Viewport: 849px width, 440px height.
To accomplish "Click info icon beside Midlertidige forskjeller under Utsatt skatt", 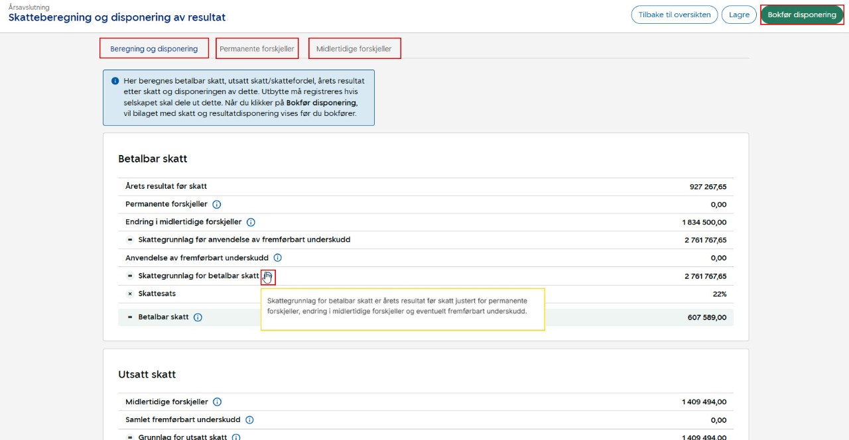I will tap(217, 402).
